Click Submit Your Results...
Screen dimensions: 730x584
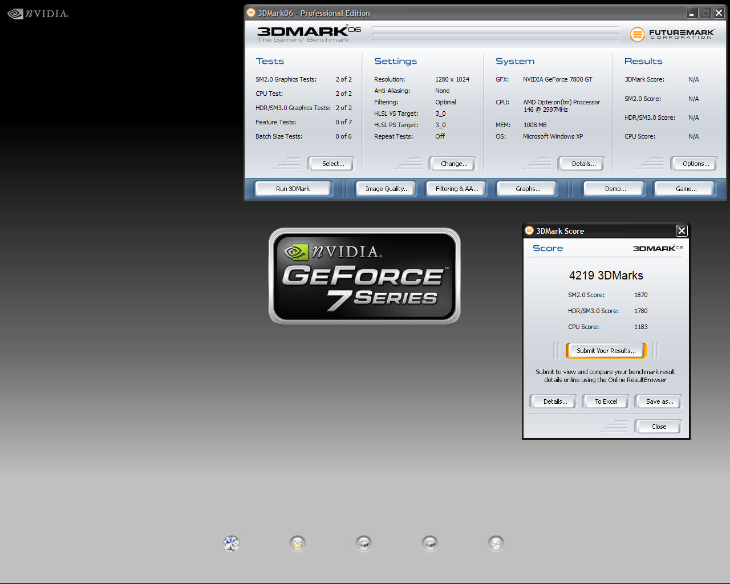tap(606, 351)
